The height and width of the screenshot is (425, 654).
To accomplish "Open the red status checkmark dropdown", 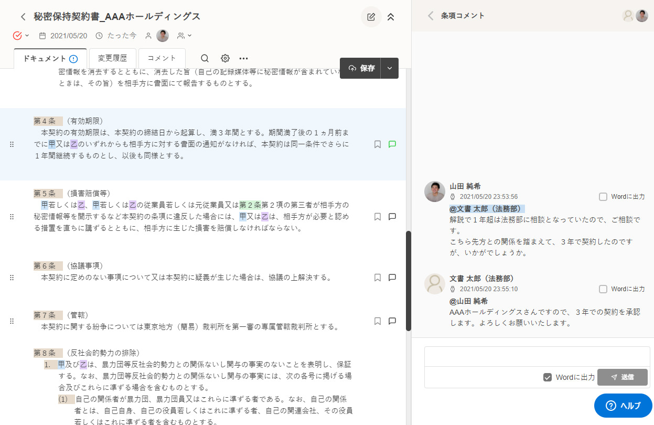I will (x=17, y=36).
